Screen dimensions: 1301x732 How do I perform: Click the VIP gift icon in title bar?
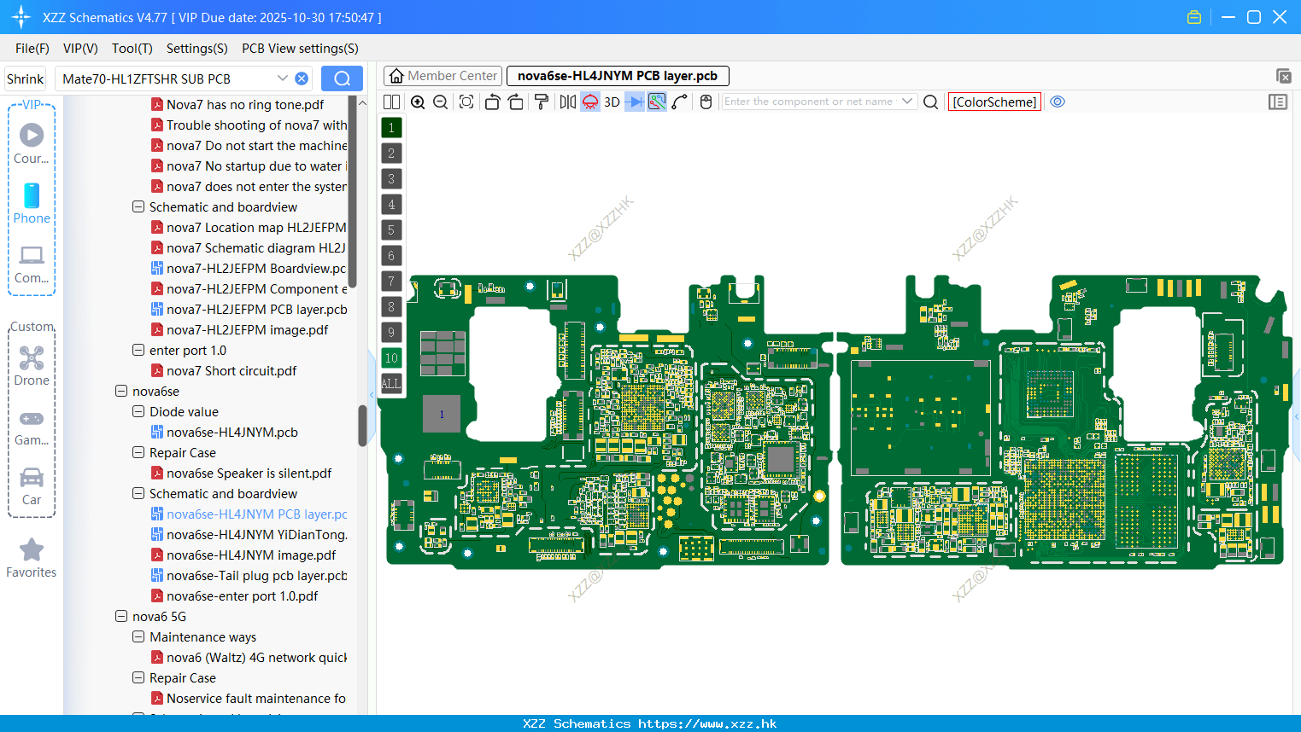coord(1194,17)
